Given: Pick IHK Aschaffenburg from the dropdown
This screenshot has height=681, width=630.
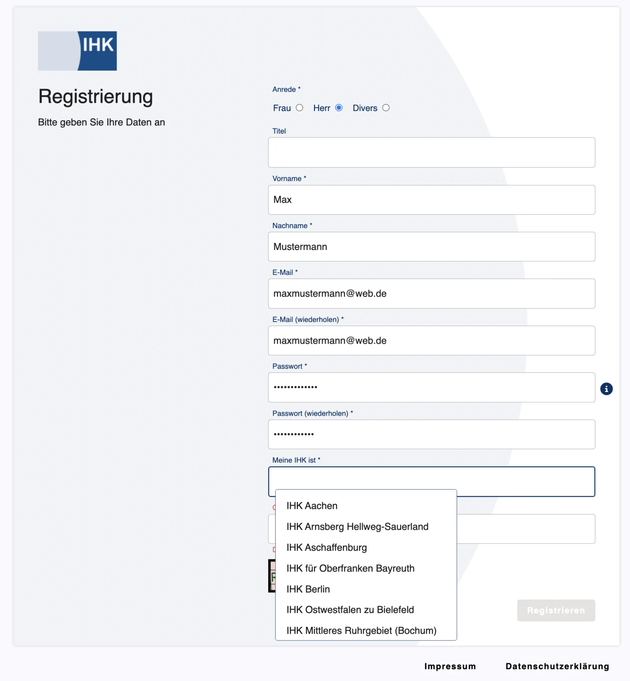Looking at the screenshot, I should (x=366, y=548).
